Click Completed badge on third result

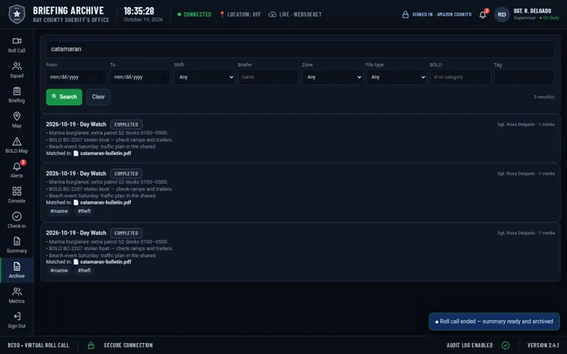(x=126, y=233)
